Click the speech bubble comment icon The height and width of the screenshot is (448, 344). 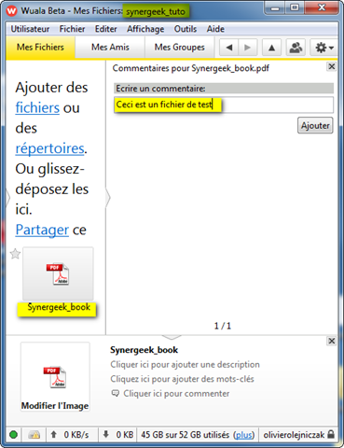click(x=116, y=394)
